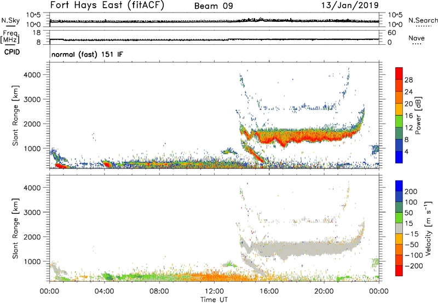The image size is (438, 303).
Task: Click the '16:00' time tick label
Action: click(269, 292)
